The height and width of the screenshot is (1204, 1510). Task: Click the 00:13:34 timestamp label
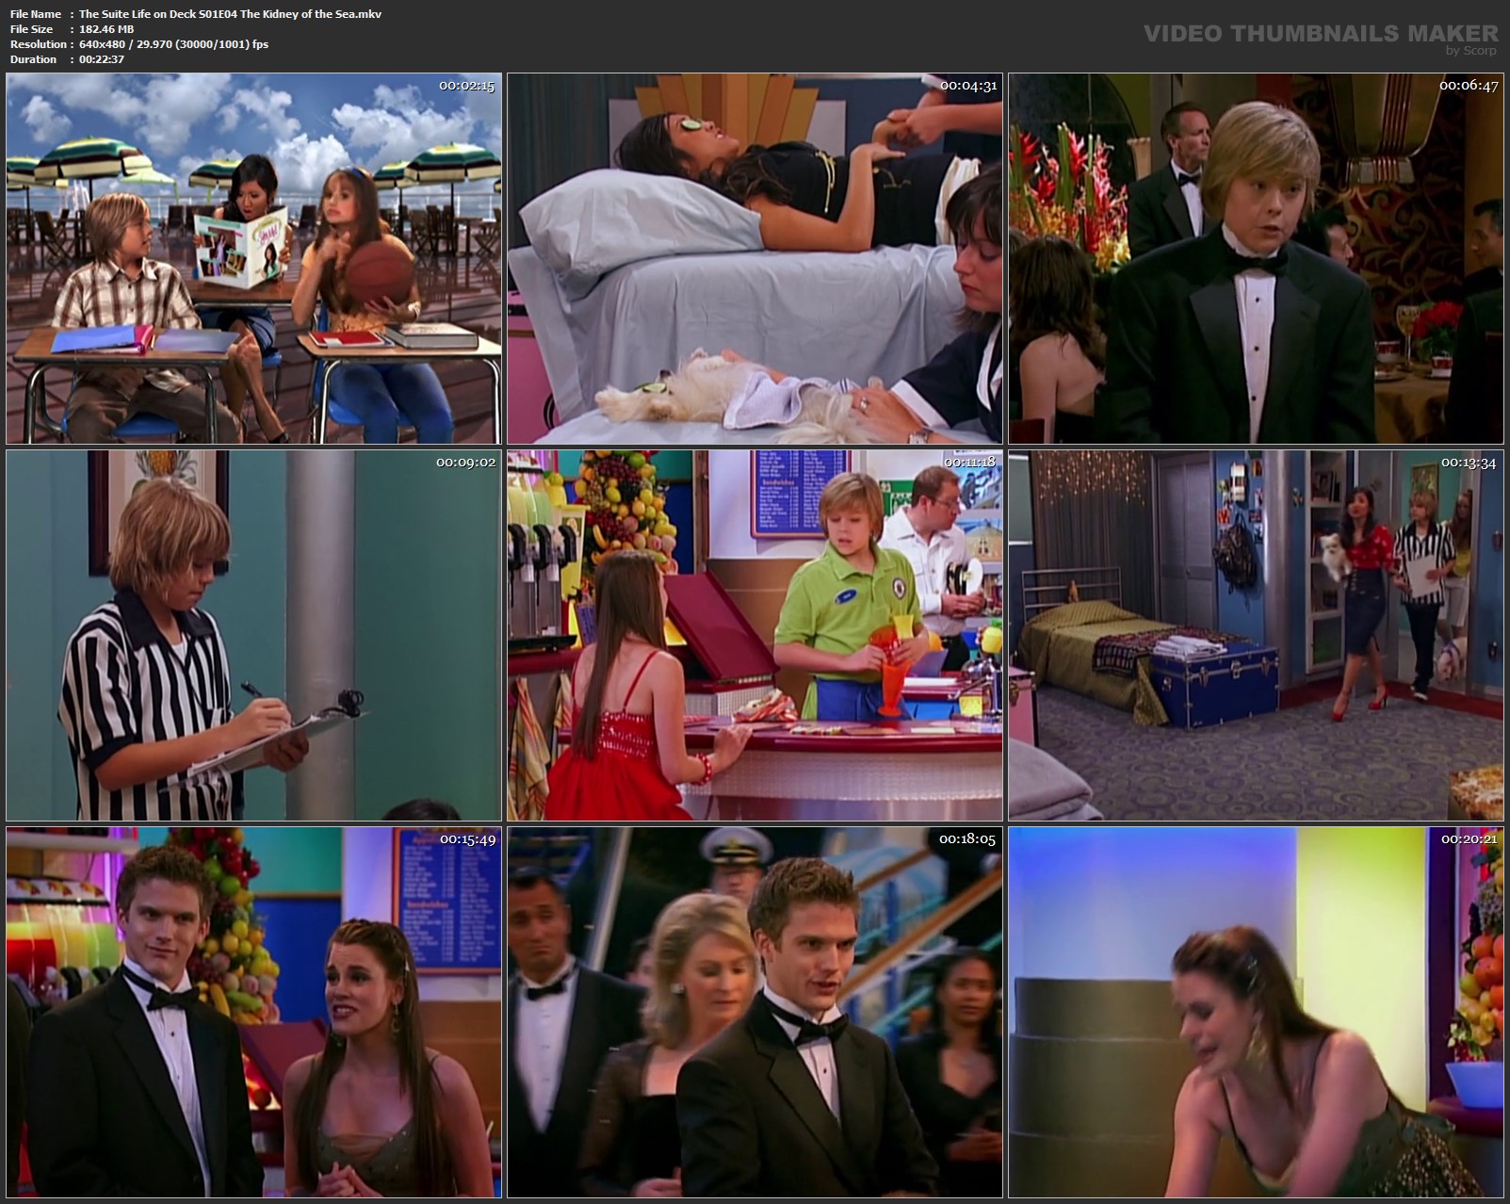coord(1469,463)
